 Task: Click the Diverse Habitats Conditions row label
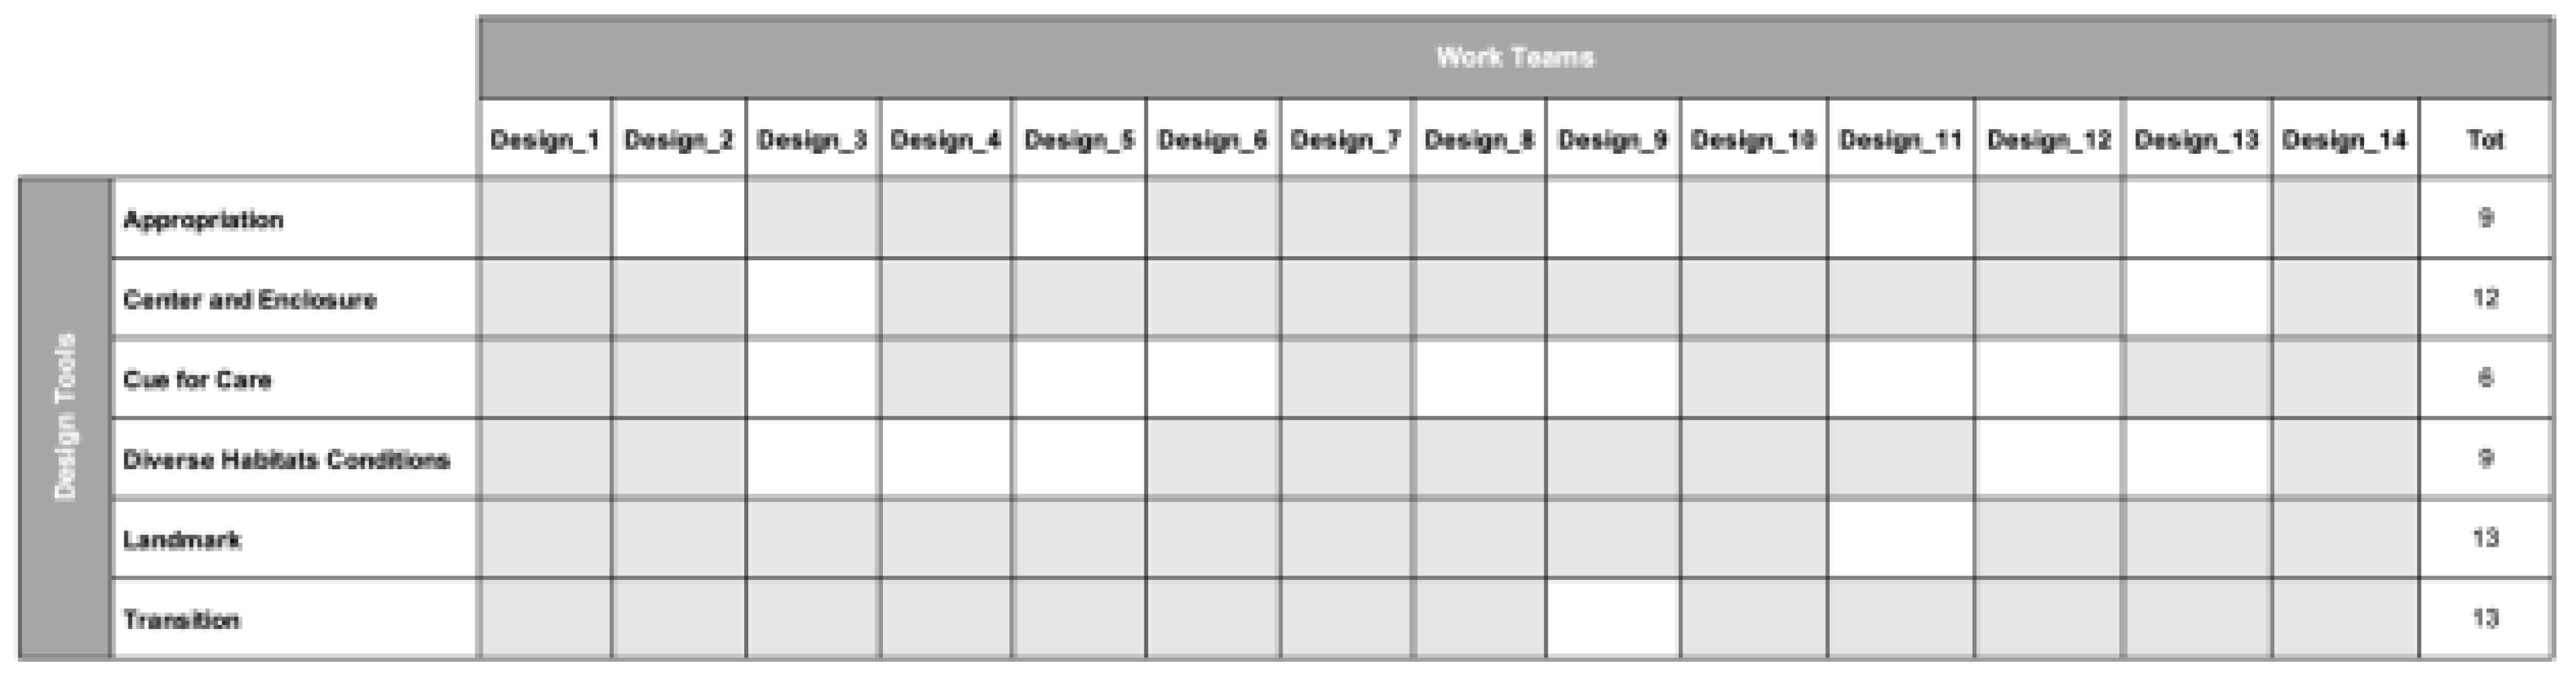[286, 460]
